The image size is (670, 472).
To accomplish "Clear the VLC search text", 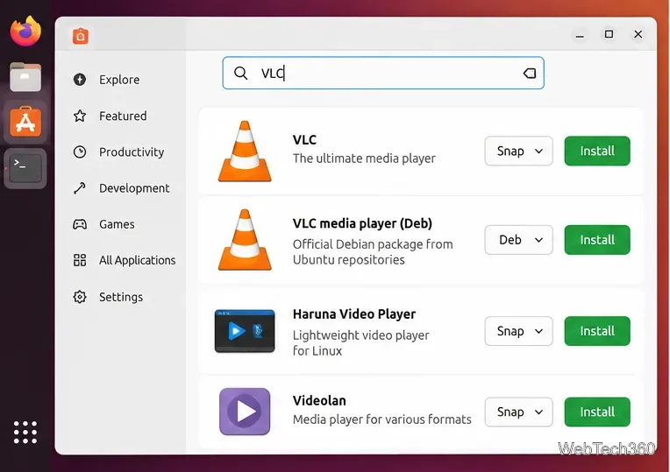I will tap(530, 73).
